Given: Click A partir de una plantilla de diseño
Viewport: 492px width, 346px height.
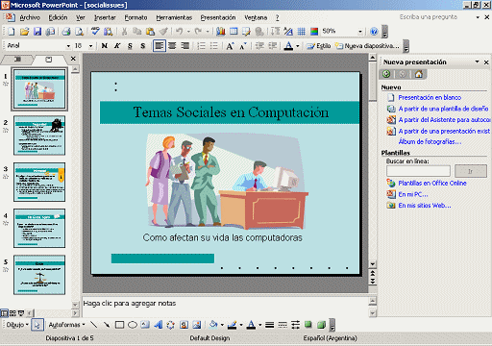Looking at the screenshot, I should pyautogui.click(x=443, y=109).
